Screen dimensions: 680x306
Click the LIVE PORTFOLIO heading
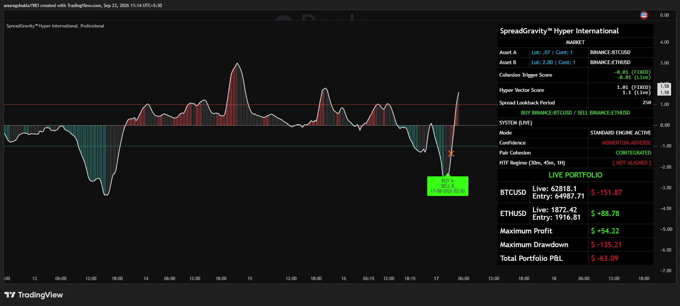tap(575, 175)
